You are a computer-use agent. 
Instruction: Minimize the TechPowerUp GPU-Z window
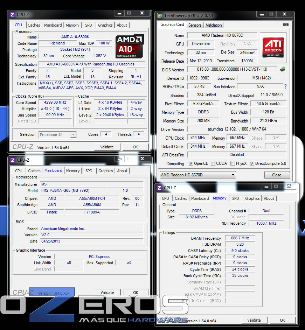[262, 14]
